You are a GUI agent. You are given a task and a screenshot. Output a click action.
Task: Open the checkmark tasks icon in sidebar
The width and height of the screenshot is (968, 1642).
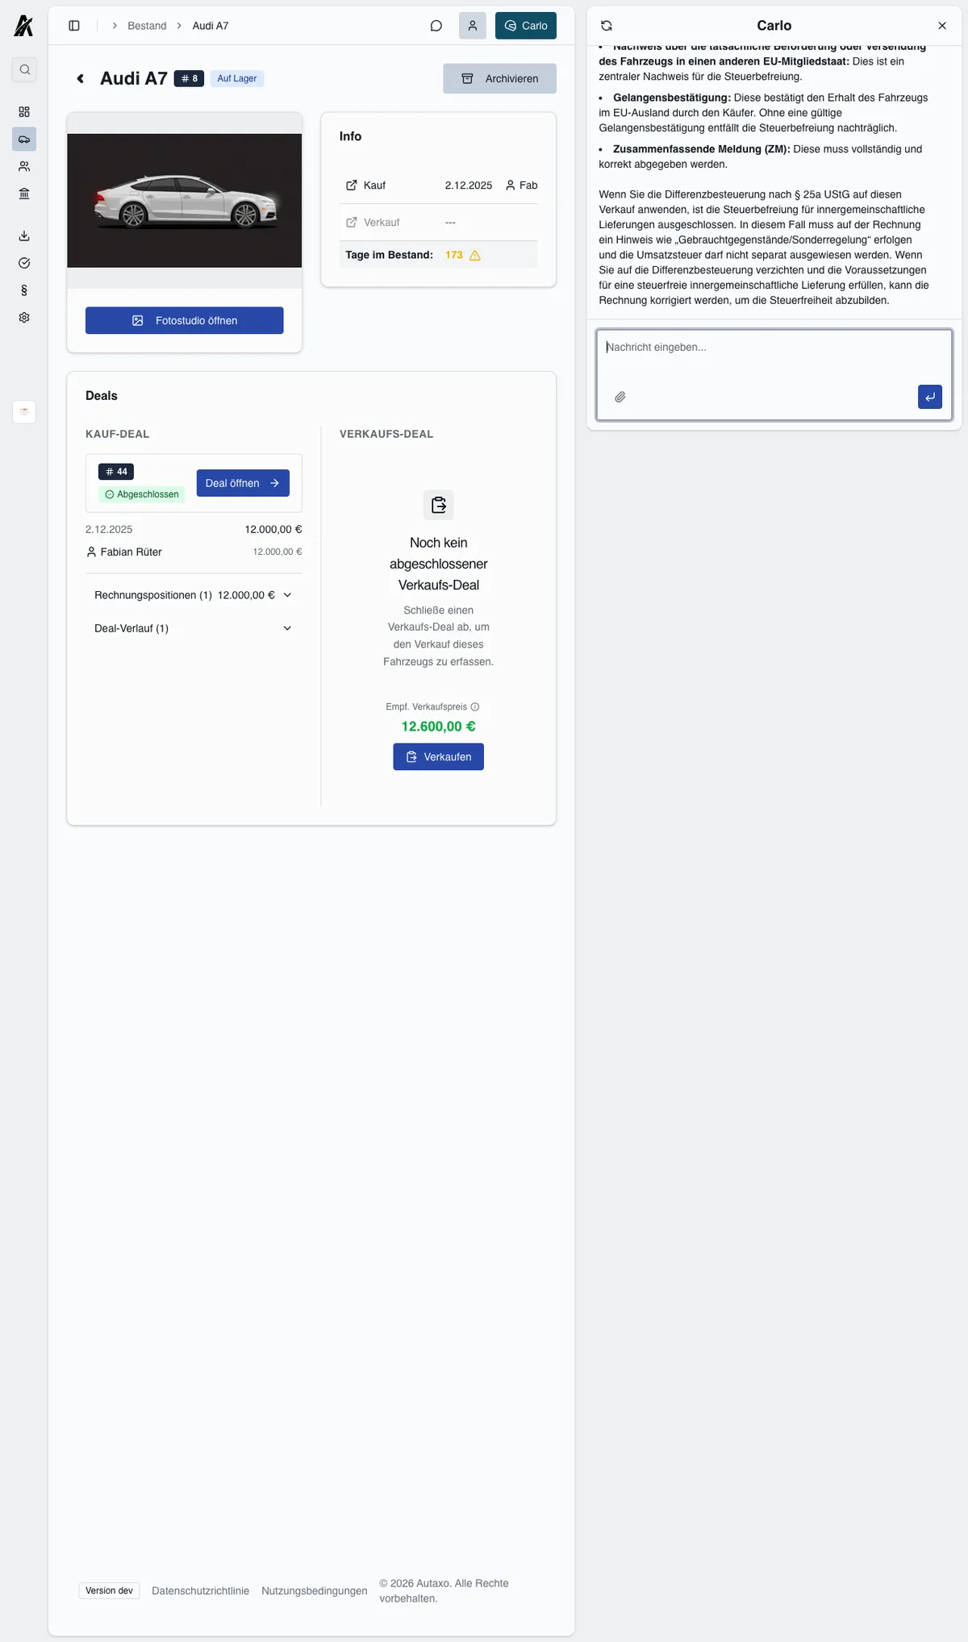pyautogui.click(x=24, y=263)
